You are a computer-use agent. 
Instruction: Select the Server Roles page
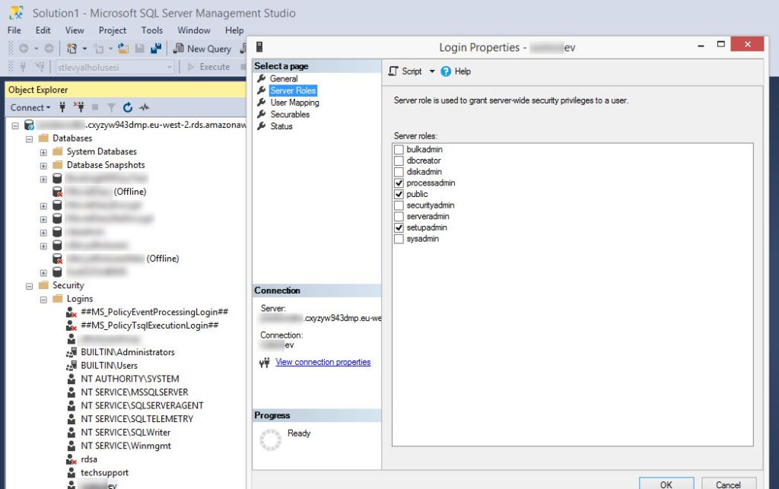point(293,90)
